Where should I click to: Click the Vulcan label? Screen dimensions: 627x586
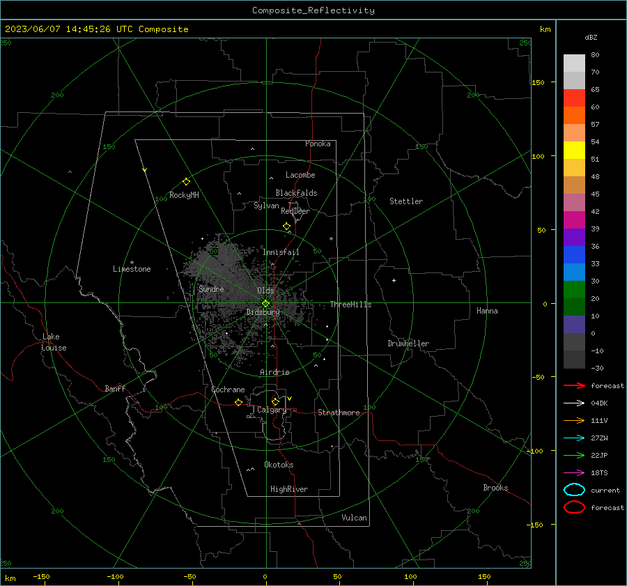[x=354, y=518]
